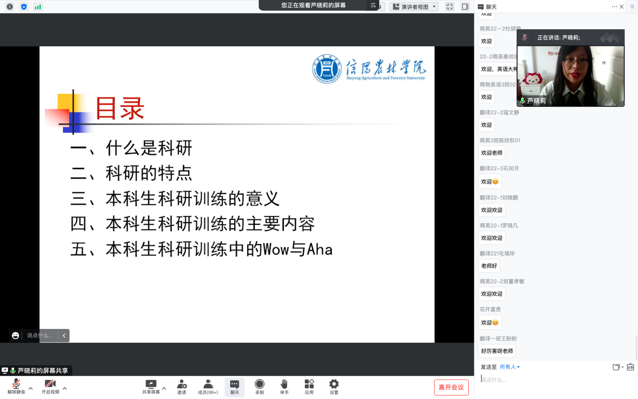Open the screen-share banner menu icon
The image size is (638, 399).
coord(373,6)
